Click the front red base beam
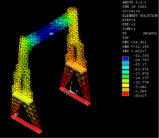159x138 pixels. pyautogui.click(x=26, y=124)
